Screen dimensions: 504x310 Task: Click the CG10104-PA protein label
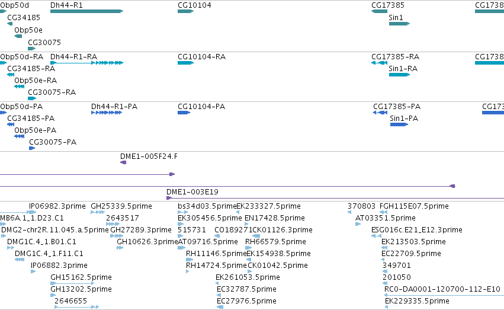[201, 107]
